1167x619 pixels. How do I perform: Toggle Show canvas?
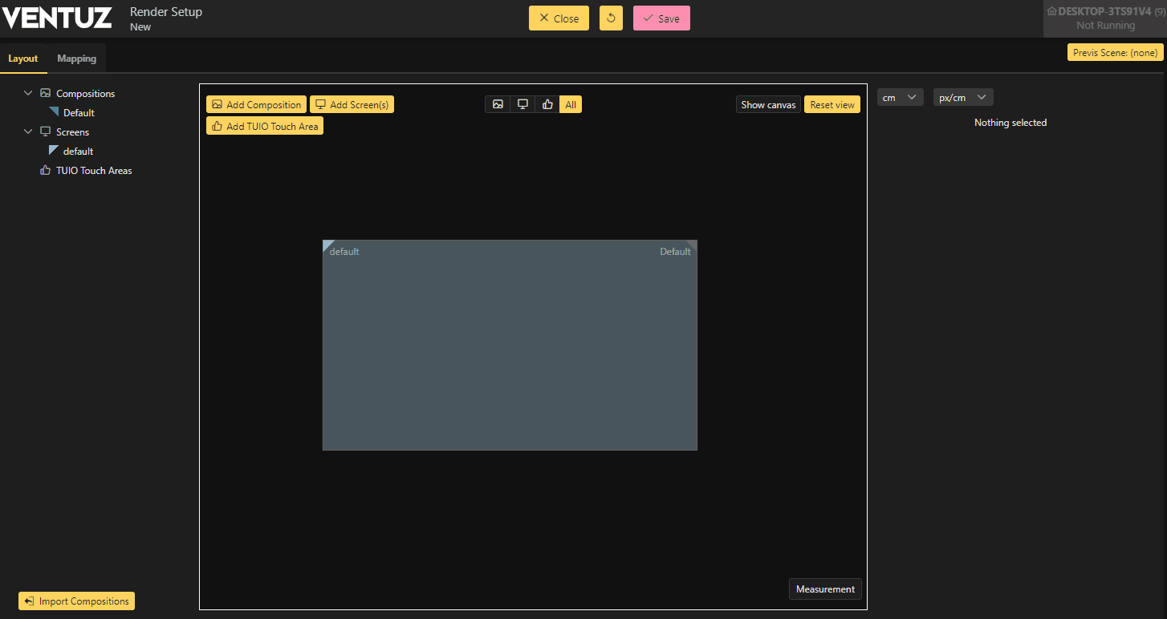pos(768,105)
